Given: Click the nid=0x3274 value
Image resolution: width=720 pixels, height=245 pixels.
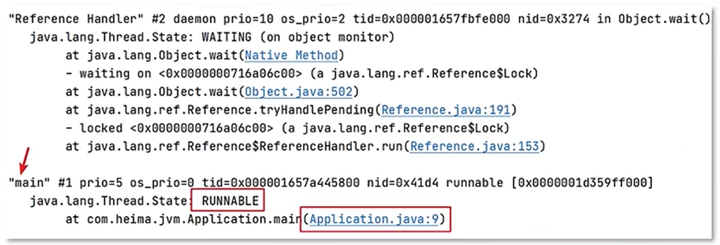Looking at the screenshot, I should point(553,19).
